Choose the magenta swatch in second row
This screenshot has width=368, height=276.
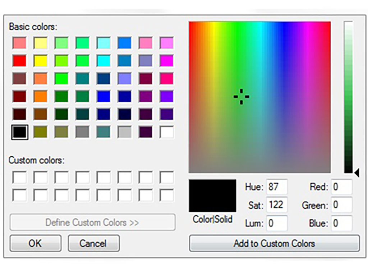pos(167,61)
